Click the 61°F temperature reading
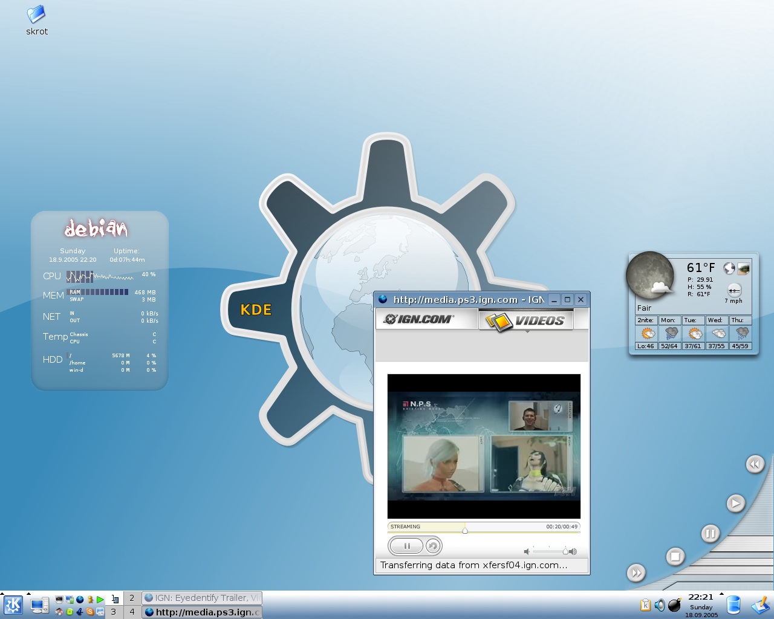Screen dimensions: 774x619 pos(701,267)
